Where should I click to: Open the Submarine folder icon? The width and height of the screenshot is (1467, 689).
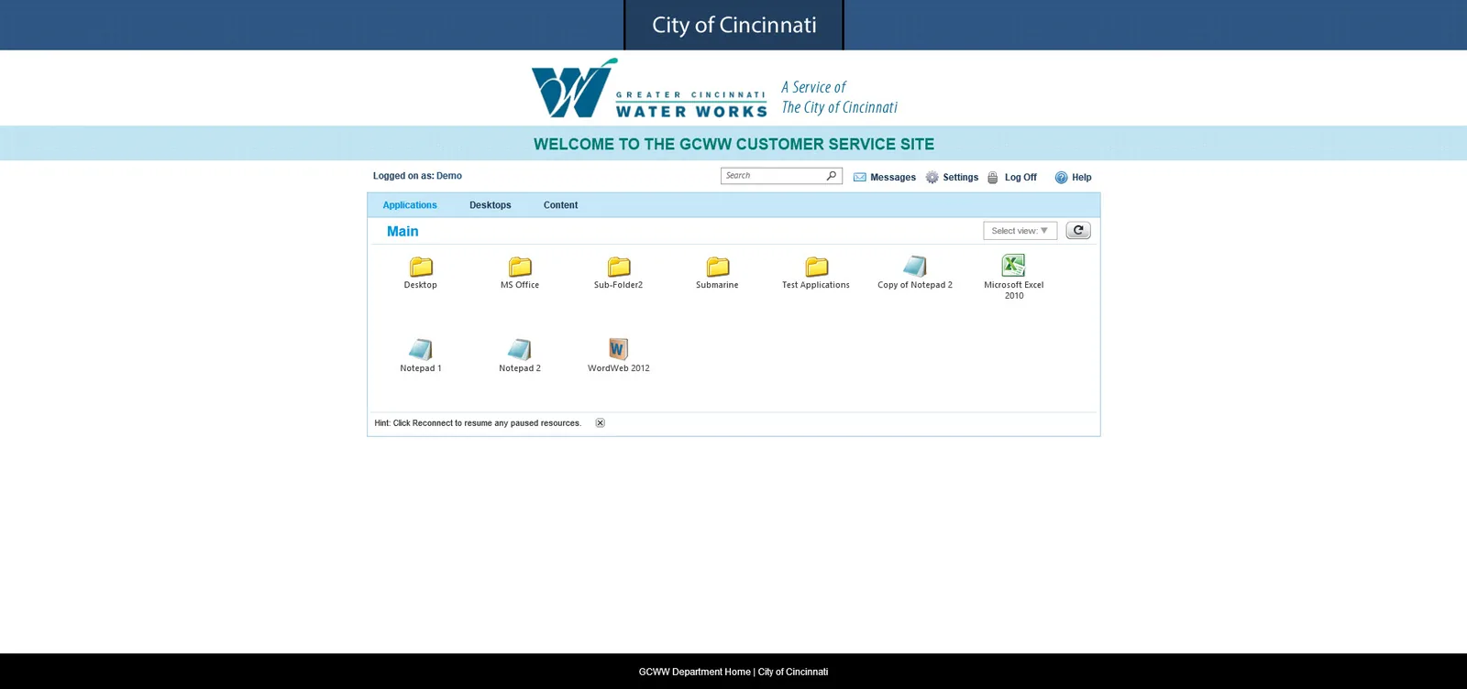[x=718, y=267]
